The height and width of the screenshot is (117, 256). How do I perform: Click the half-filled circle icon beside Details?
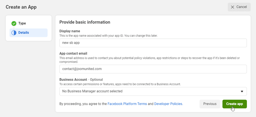point(14,33)
